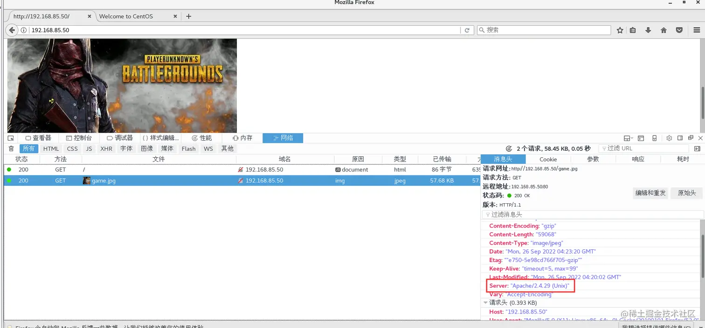Viewport: 705px width, 328px height.
Task: Open the Cookie tab in request details
Action: pyautogui.click(x=548, y=159)
